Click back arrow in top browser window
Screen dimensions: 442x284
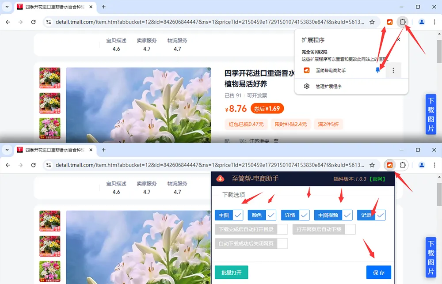click(x=8, y=22)
